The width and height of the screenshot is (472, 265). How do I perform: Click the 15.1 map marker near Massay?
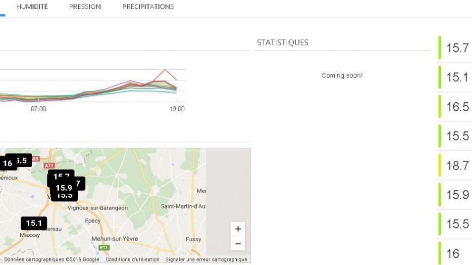point(34,223)
